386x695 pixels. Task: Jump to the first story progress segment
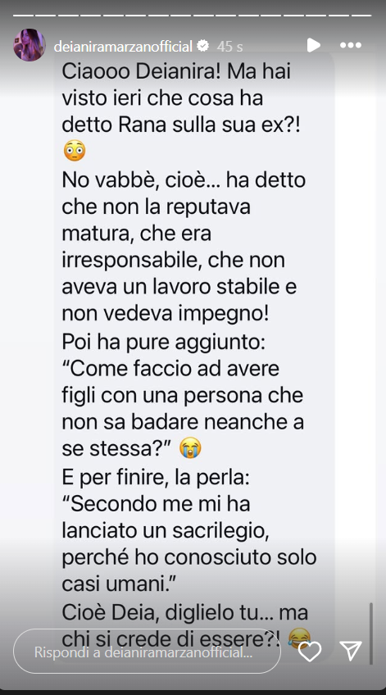coord(24,16)
